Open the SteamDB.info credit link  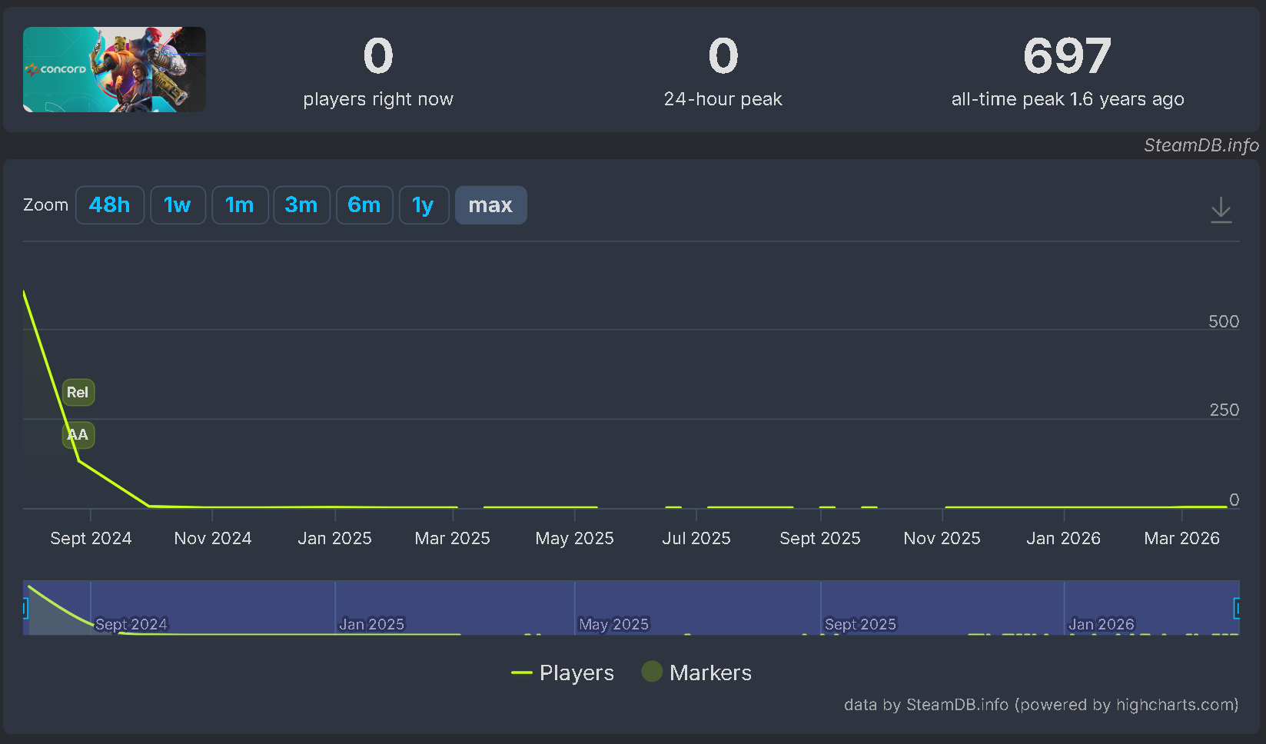1201,145
